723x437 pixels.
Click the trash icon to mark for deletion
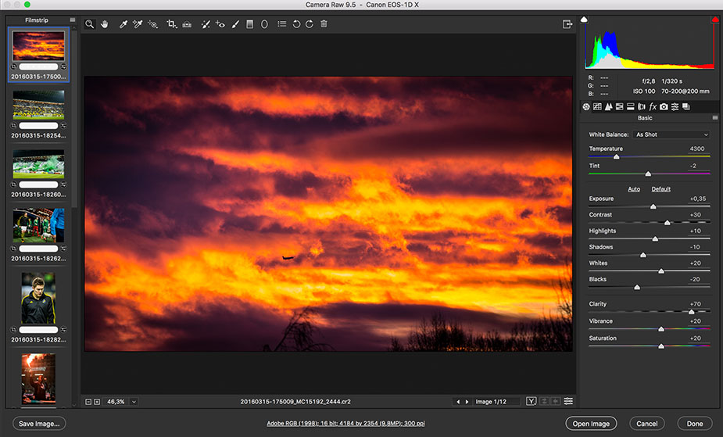tap(324, 25)
